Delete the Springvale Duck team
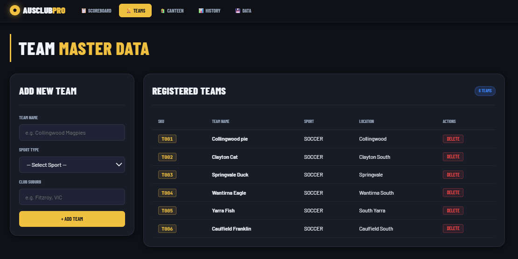Viewport: 518px width, 259px height. pyautogui.click(x=453, y=175)
